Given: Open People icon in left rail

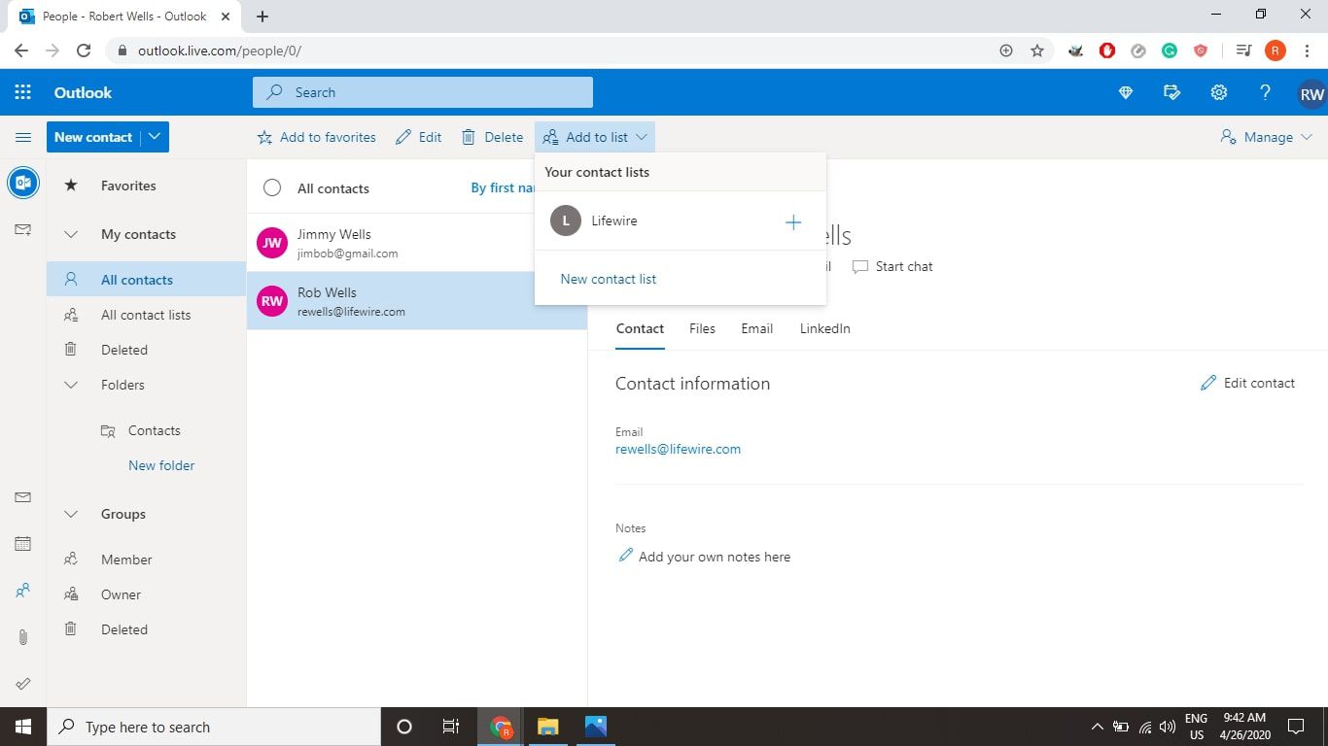Looking at the screenshot, I should [23, 590].
